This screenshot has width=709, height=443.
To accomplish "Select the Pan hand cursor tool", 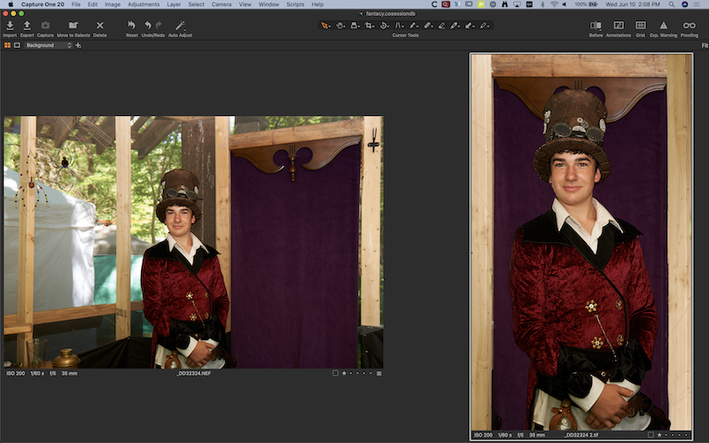I will pyautogui.click(x=339, y=26).
